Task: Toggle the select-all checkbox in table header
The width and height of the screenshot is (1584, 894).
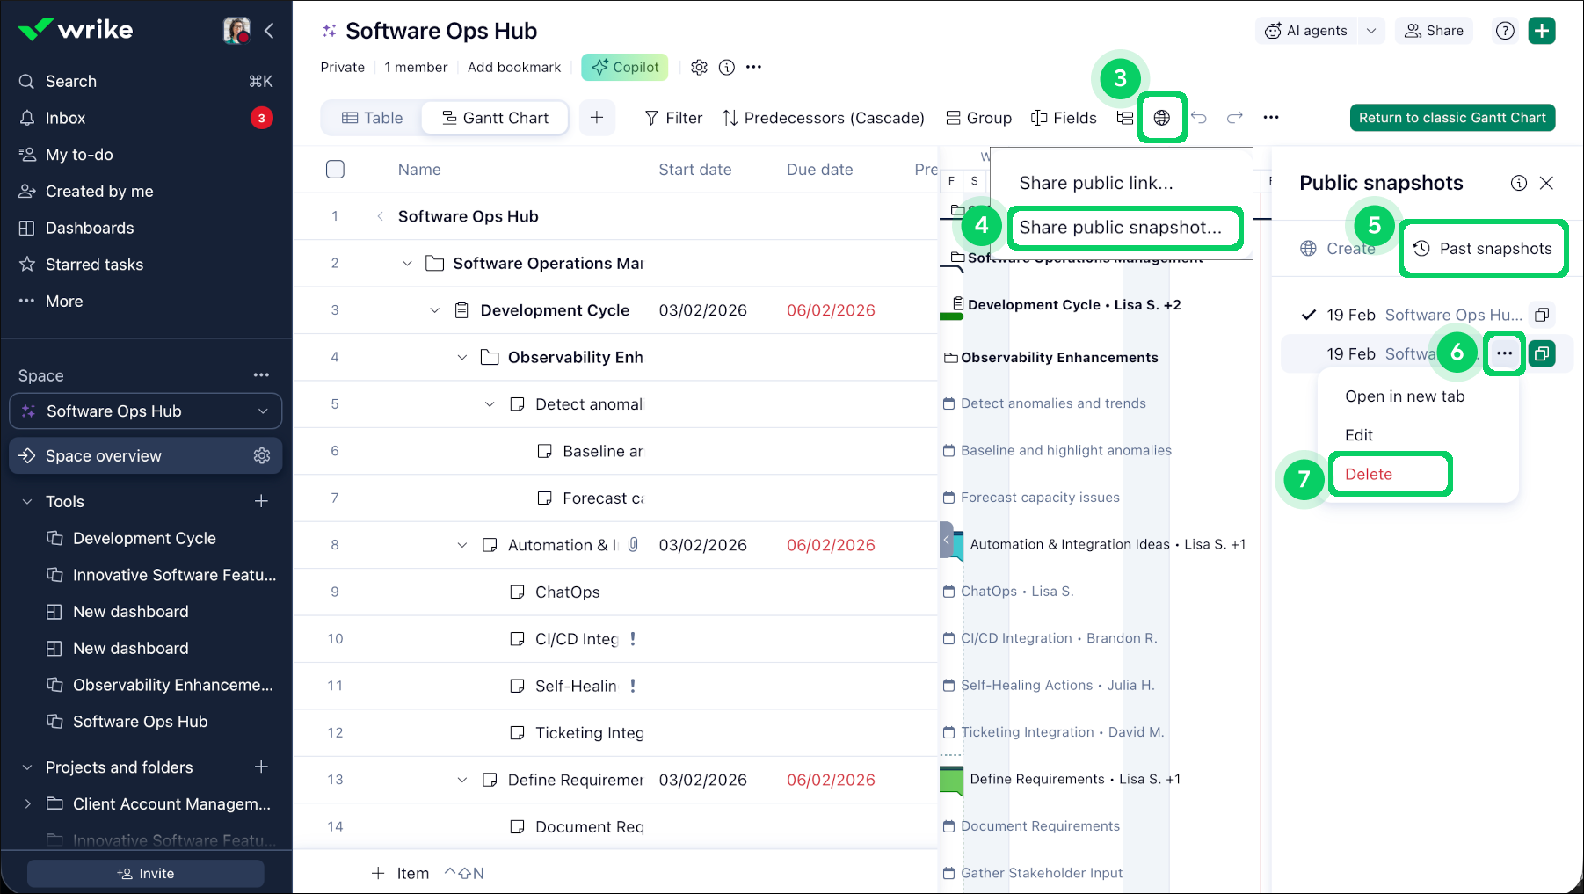Action: tap(335, 170)
